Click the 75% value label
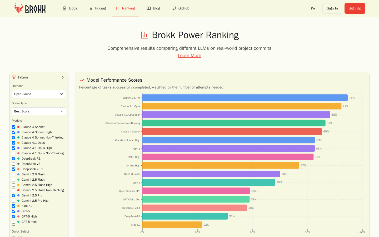 click(x=352, y=98)
